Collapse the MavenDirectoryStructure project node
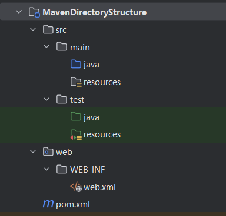The height and width of the screenshot is (216, 226). coord(19,12)
